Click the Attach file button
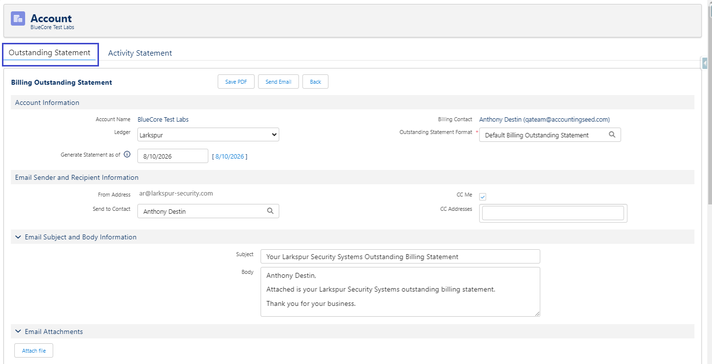The height and width of the screenshot is (364, 712). click(x=34, y=351)
